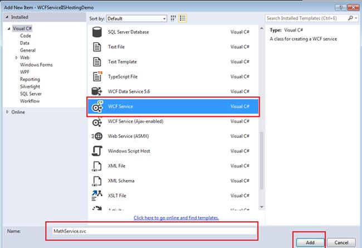Click the Windows Script Host scroll icon
362x248 pixels.
point(97,151)
